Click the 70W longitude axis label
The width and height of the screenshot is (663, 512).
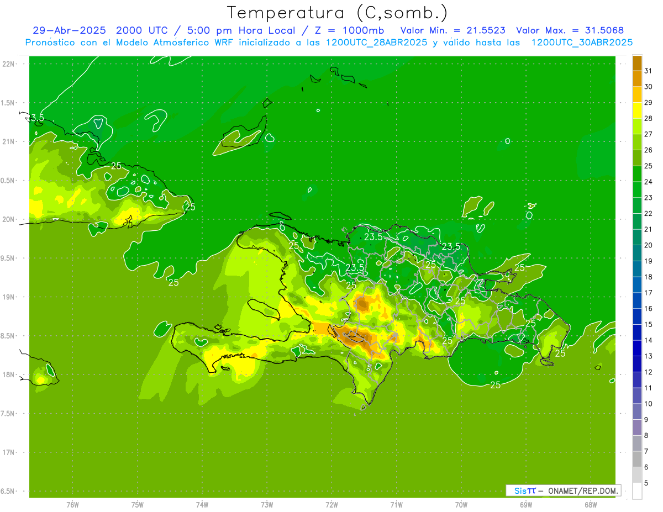point(461,504)
